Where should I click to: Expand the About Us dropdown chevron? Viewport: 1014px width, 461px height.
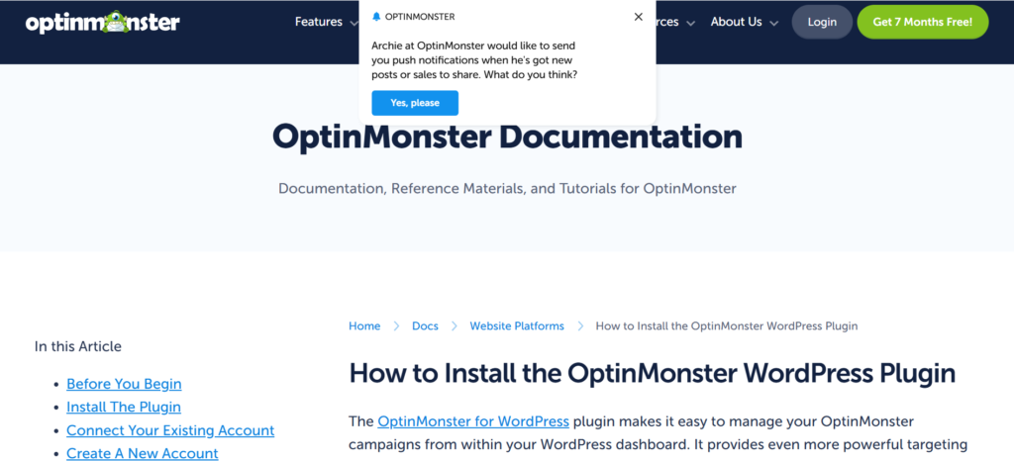click(774, 23)
